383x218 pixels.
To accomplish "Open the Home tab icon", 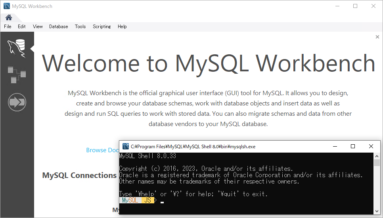I will pyautogui.click(x=9, y=17).
